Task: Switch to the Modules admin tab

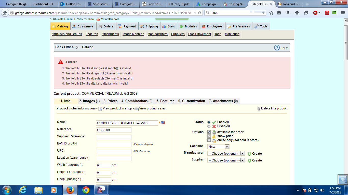Action: click(188, 26)
